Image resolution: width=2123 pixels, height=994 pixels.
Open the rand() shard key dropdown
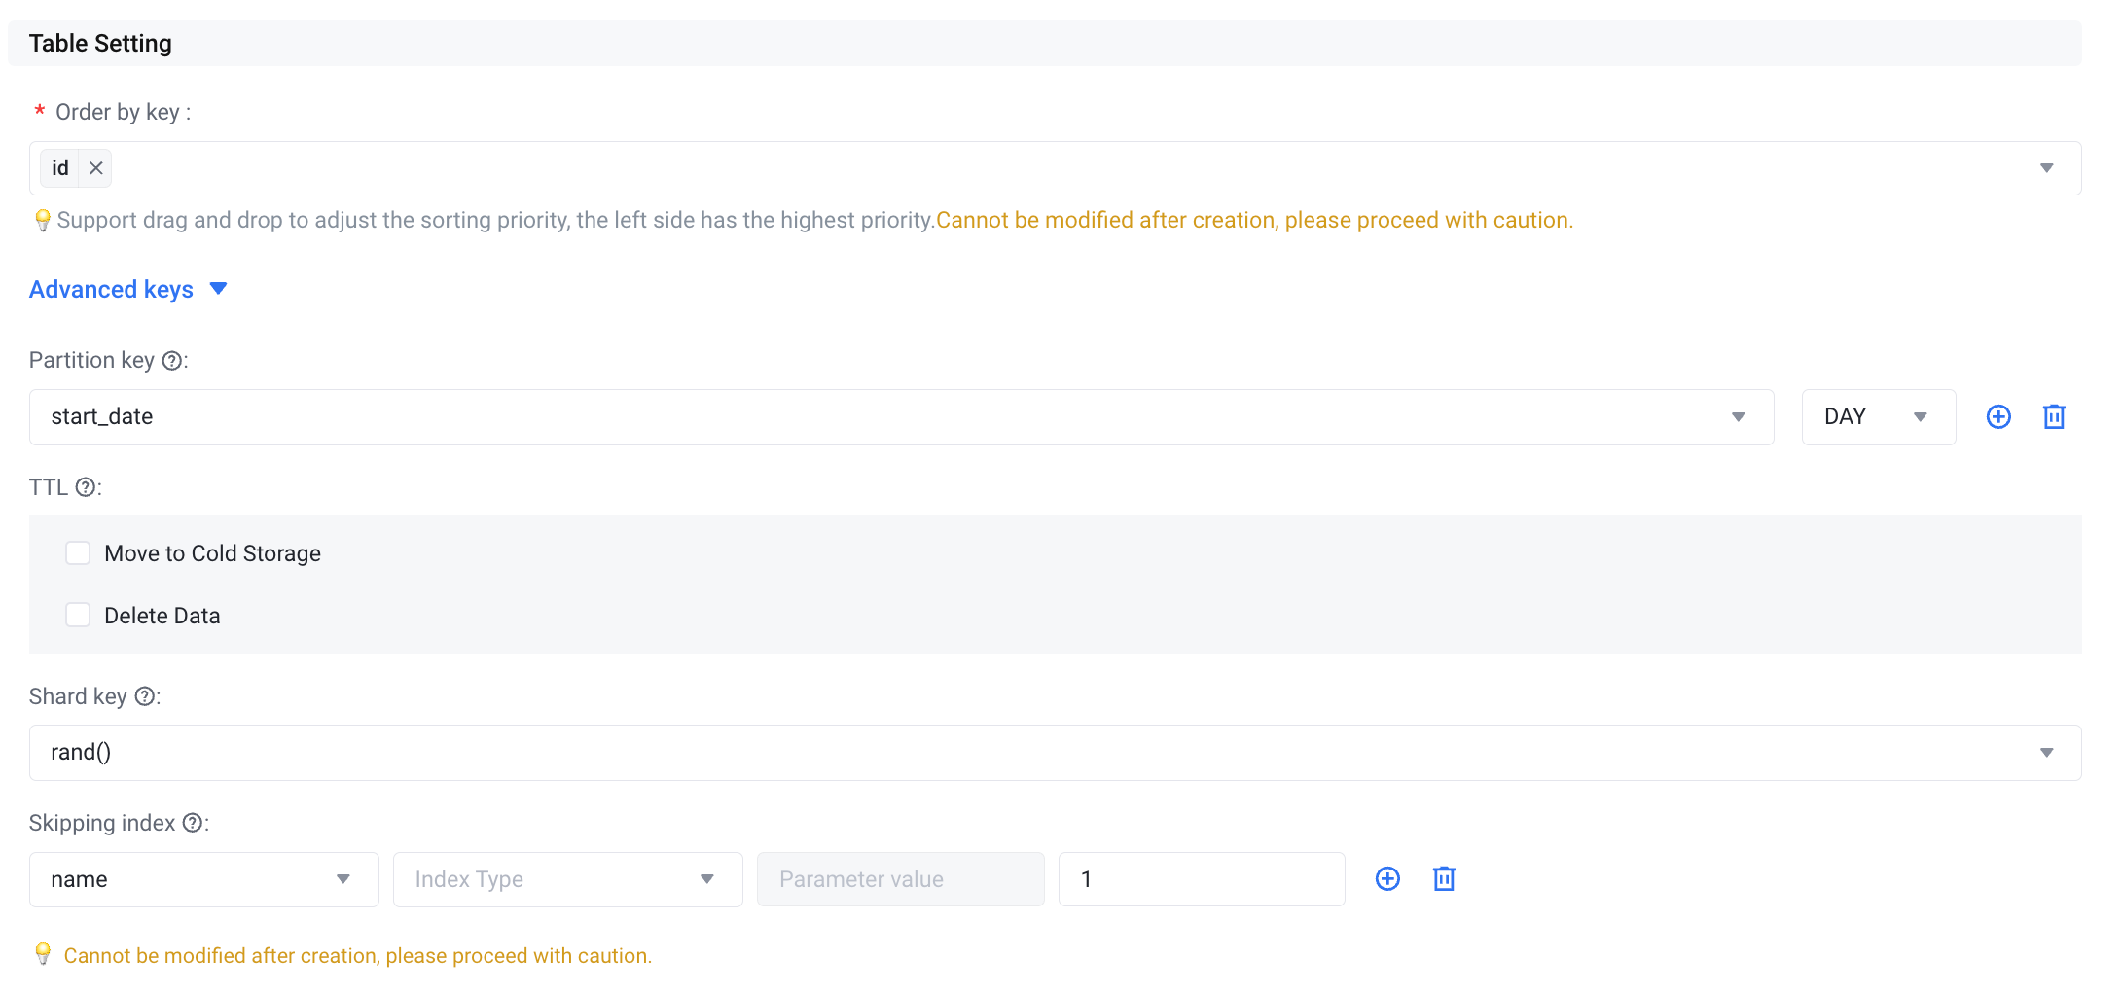point(1055,753)
